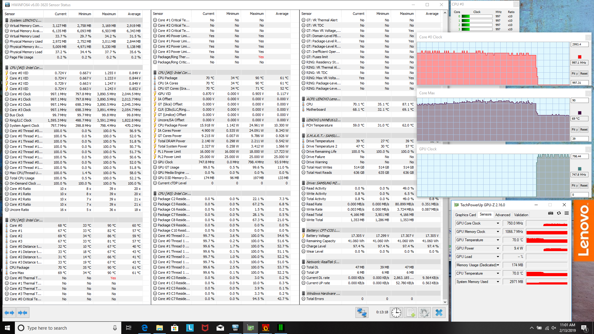Image resolution: width=594 pixels, height=334 pixels.
Task: Open File Explorer from the taskbar
Action: (x=160, y=328)
